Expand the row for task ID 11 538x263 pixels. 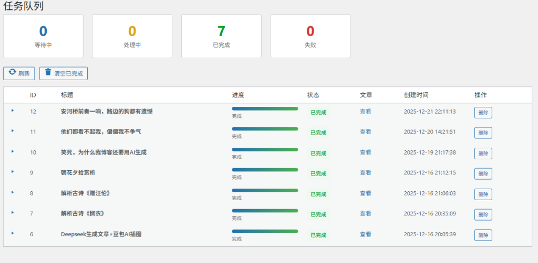tap(13, 131)
